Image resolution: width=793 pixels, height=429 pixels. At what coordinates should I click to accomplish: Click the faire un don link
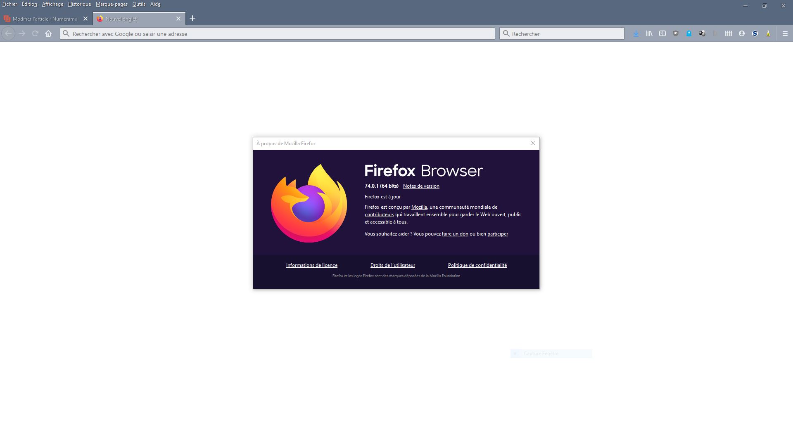(455, 234)
